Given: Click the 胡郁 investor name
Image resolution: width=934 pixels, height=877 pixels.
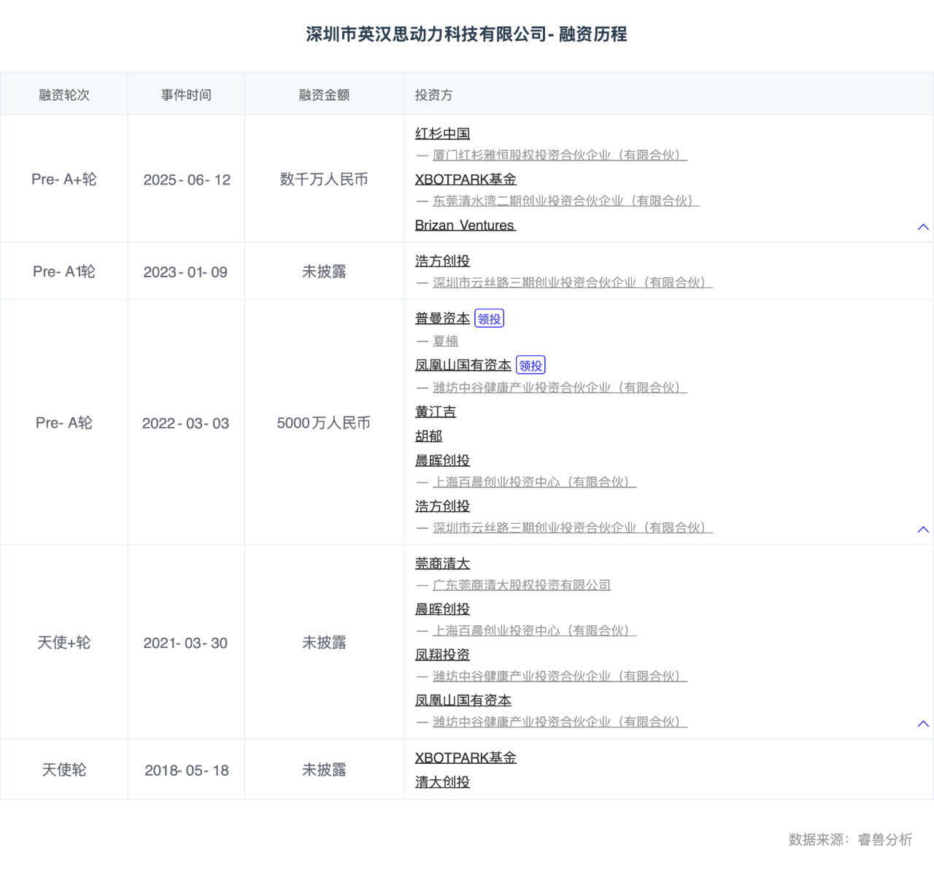Looking at the screenshot, I should (428, 436).
